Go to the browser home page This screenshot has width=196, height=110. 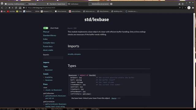(x=20, y=8)
